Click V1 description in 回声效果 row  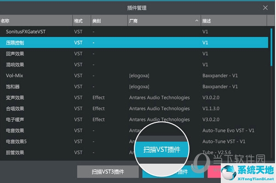pyautogui.click(x=205, y=54)
